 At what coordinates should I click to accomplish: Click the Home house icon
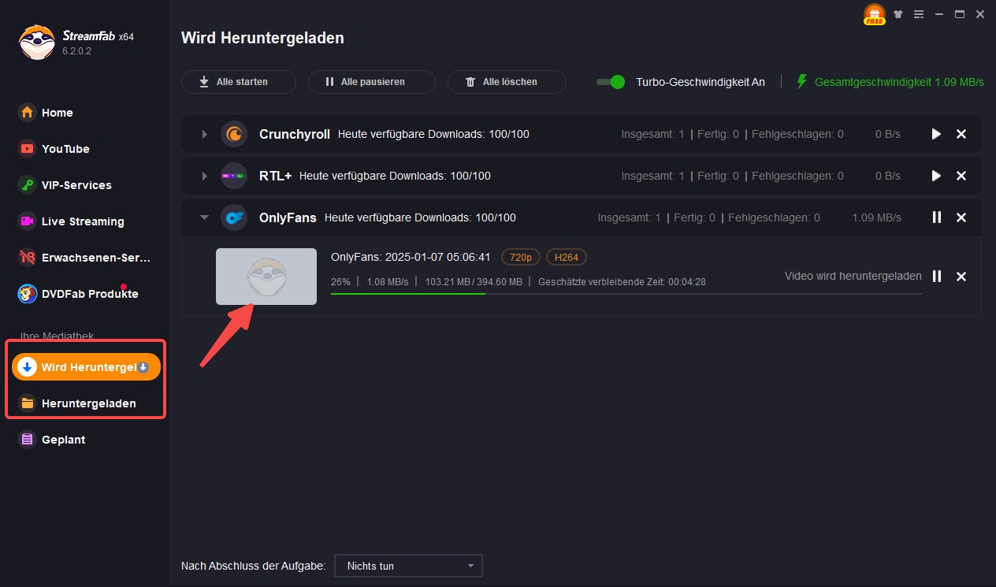[x=28, y=113]
